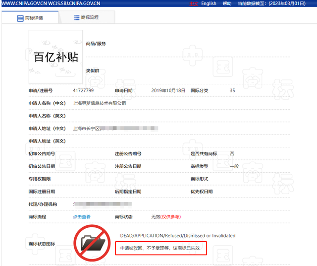This screenshot has height=266, width=317.
Task: Click the 申请人地址（中文） label
Action: (47, 129)
